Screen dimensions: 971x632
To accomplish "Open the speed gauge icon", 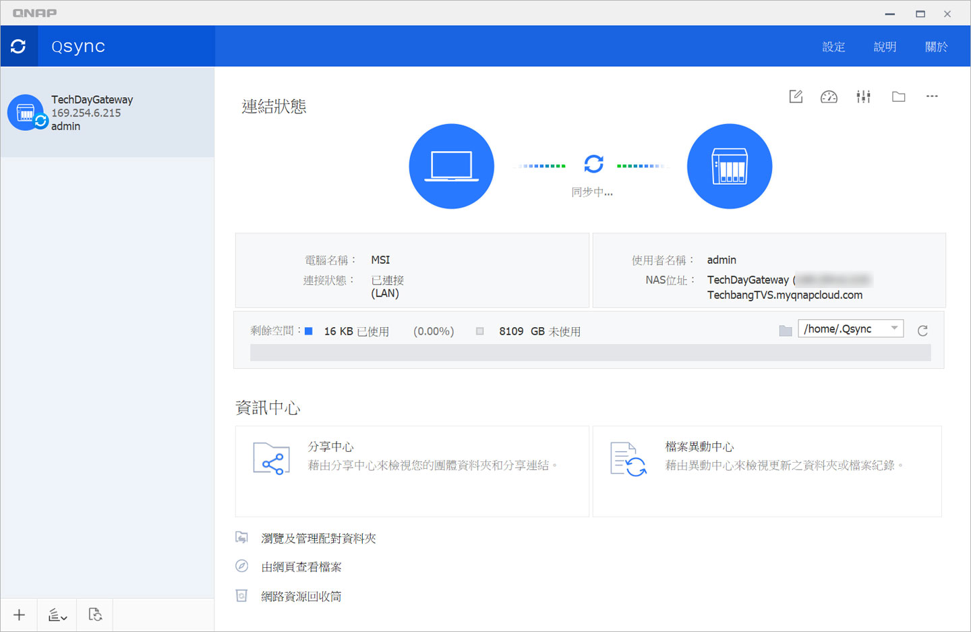I will point(829,96).
